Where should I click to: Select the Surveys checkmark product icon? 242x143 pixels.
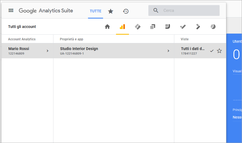[x=183, y=27]
